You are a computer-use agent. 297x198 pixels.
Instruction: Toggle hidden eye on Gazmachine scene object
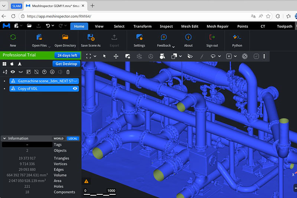pyautogui.click(x=75, y=81)
